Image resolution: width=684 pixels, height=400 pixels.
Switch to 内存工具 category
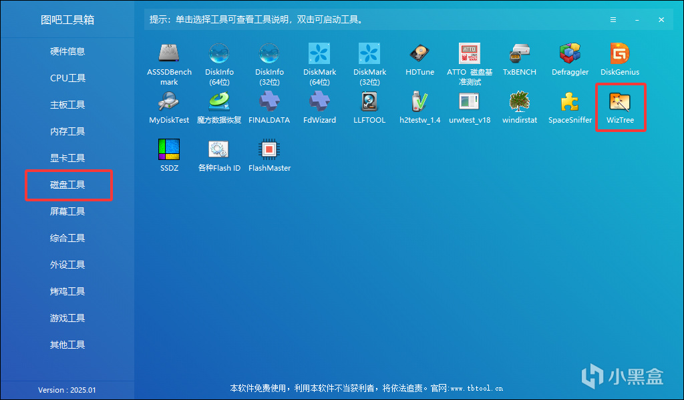(67, 131)
